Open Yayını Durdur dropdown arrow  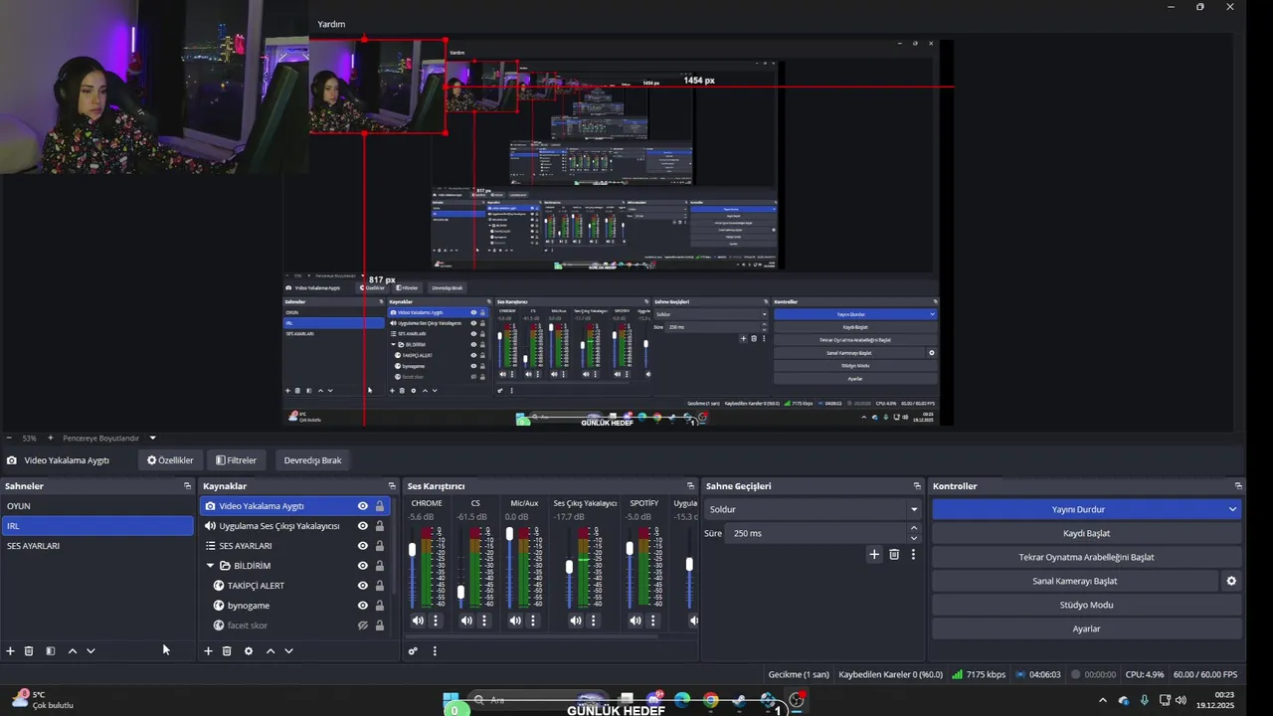[1232, 509]
